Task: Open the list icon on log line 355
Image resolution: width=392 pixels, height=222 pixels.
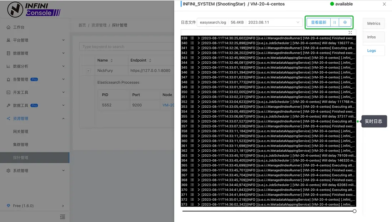Action: [x=192, y=117]
